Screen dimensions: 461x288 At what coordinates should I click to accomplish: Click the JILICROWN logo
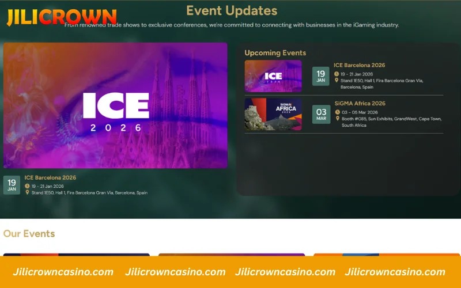(x=62, y=17)
